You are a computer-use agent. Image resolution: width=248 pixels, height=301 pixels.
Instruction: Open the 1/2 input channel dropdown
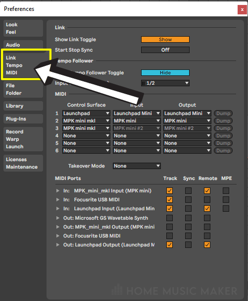(165, 83)
